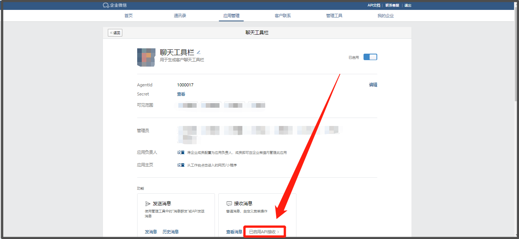Toggle the 已启用 switch off

tap(370, 57)
